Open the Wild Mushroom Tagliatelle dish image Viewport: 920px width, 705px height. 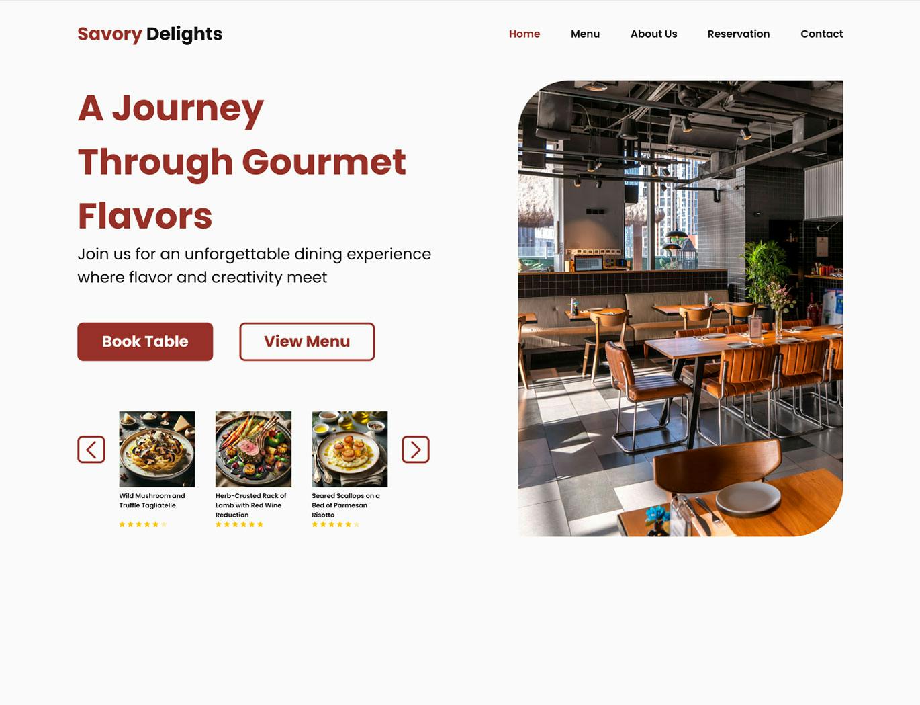tap(157, 449)
